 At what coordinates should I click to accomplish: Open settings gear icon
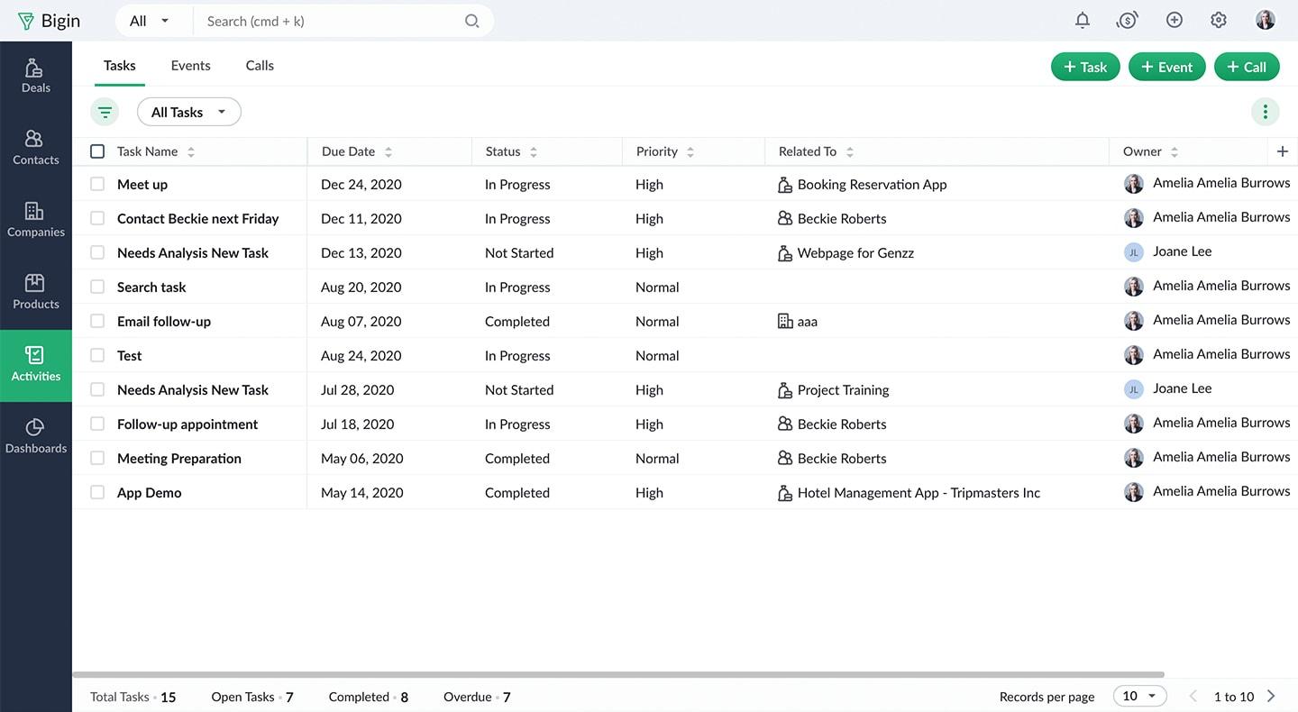point(1219,20)
